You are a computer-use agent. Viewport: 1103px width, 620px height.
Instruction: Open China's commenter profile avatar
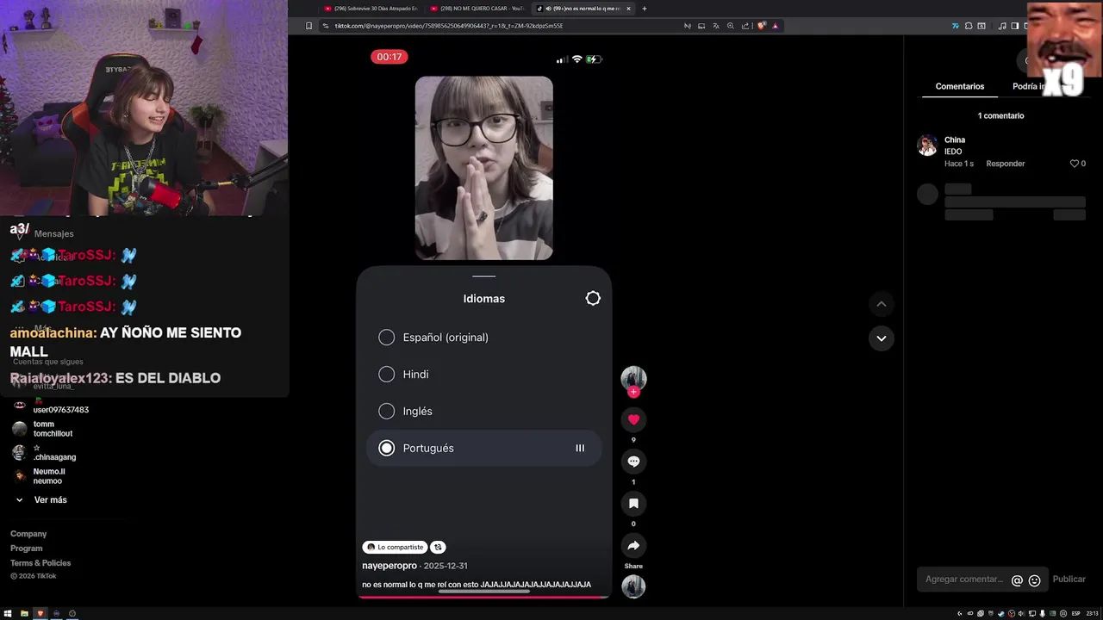[x=927, y=145]
